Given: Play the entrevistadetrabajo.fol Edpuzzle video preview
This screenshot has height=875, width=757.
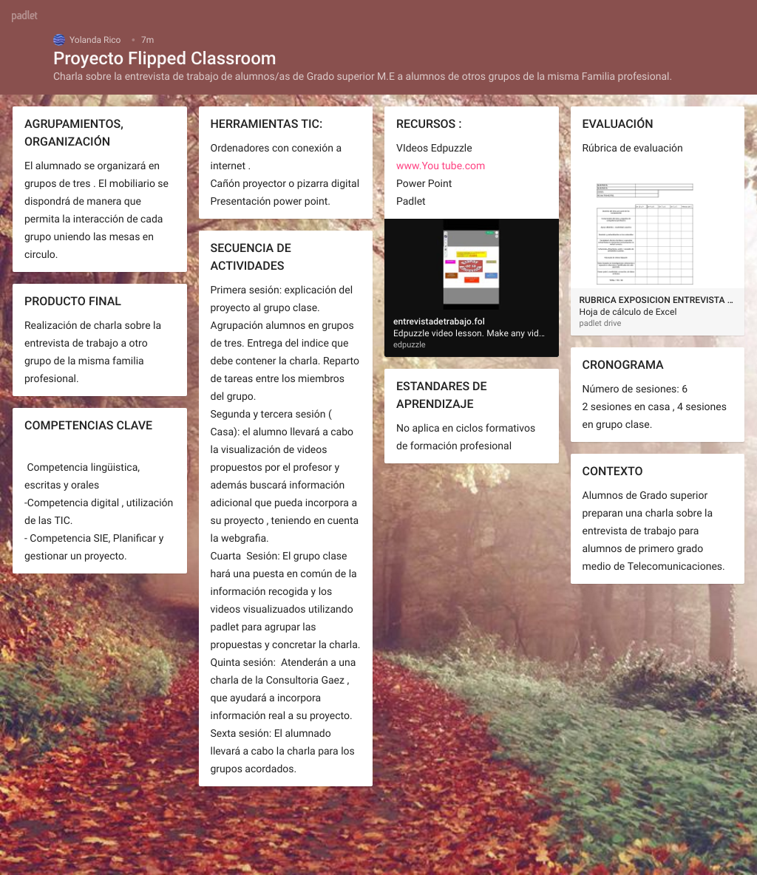Looking at the screenshot, I should pos(471,266).
